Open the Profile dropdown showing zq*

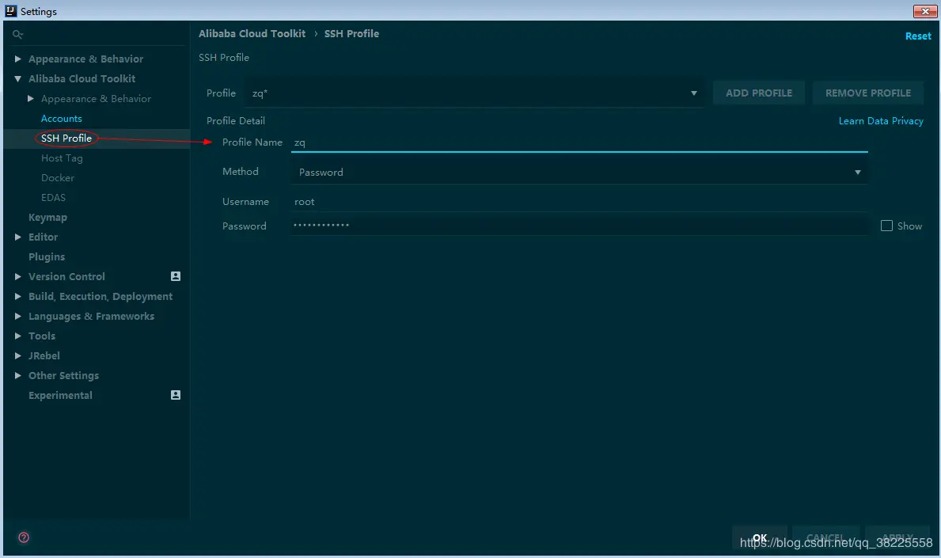coord(476,93)
